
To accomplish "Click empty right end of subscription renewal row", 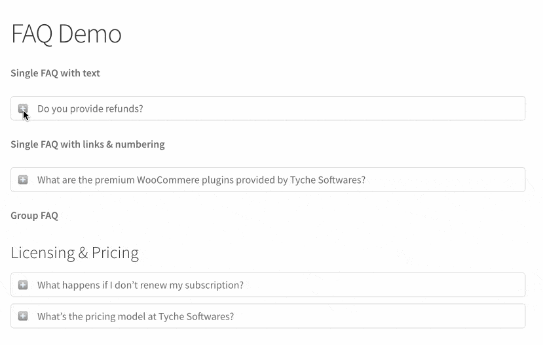I will (459, 285).
